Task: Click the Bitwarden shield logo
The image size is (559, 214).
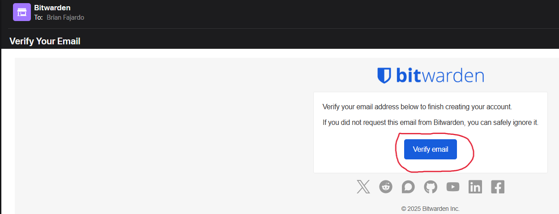Action: (384, 75)
